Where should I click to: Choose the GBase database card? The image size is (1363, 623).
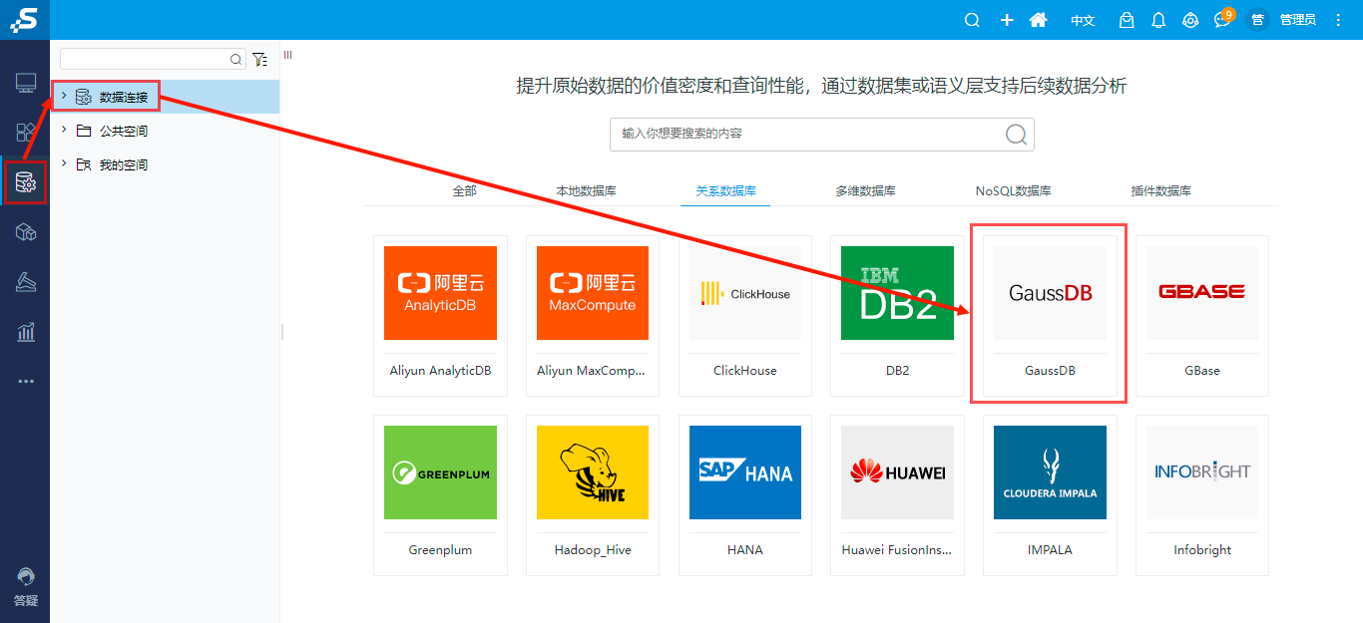(x=1202, y=315)
